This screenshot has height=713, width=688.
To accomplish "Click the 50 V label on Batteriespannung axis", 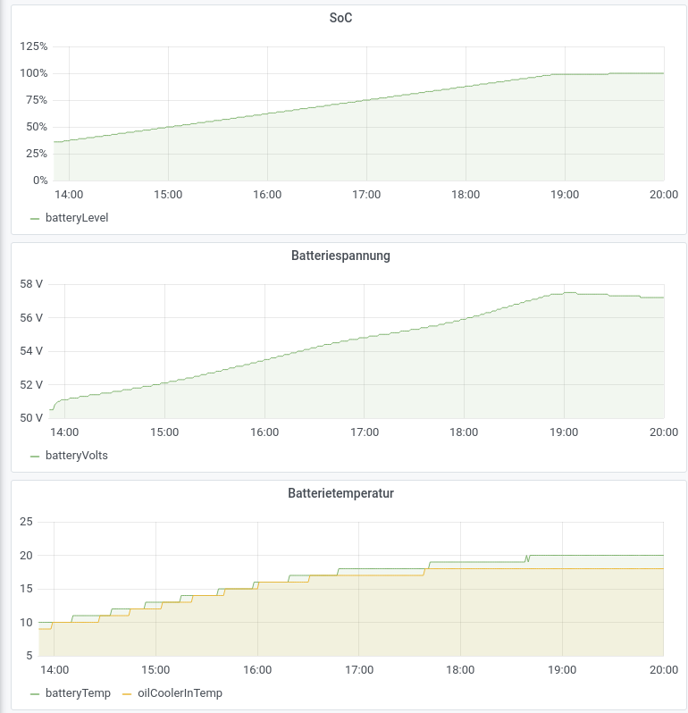I will [x=31, y=418].
